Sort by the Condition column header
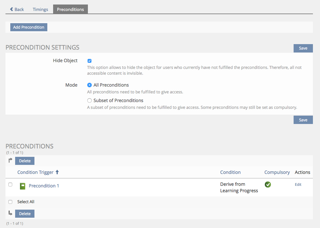 pyautogui.click(x=230, y=172)
